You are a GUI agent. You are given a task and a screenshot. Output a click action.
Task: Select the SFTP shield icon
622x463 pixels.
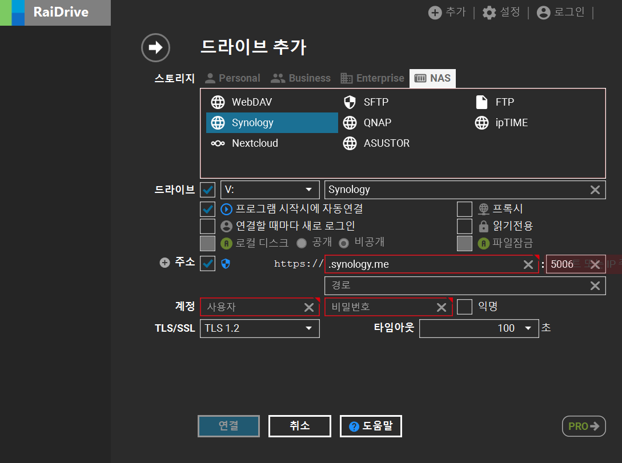[350, 102]
